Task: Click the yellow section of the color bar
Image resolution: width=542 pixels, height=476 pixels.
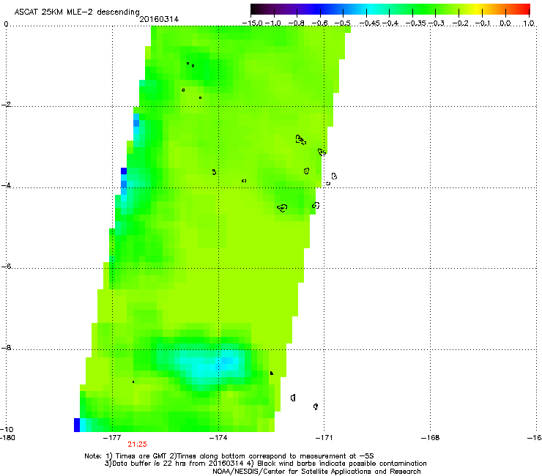Action: coord(478,10)
